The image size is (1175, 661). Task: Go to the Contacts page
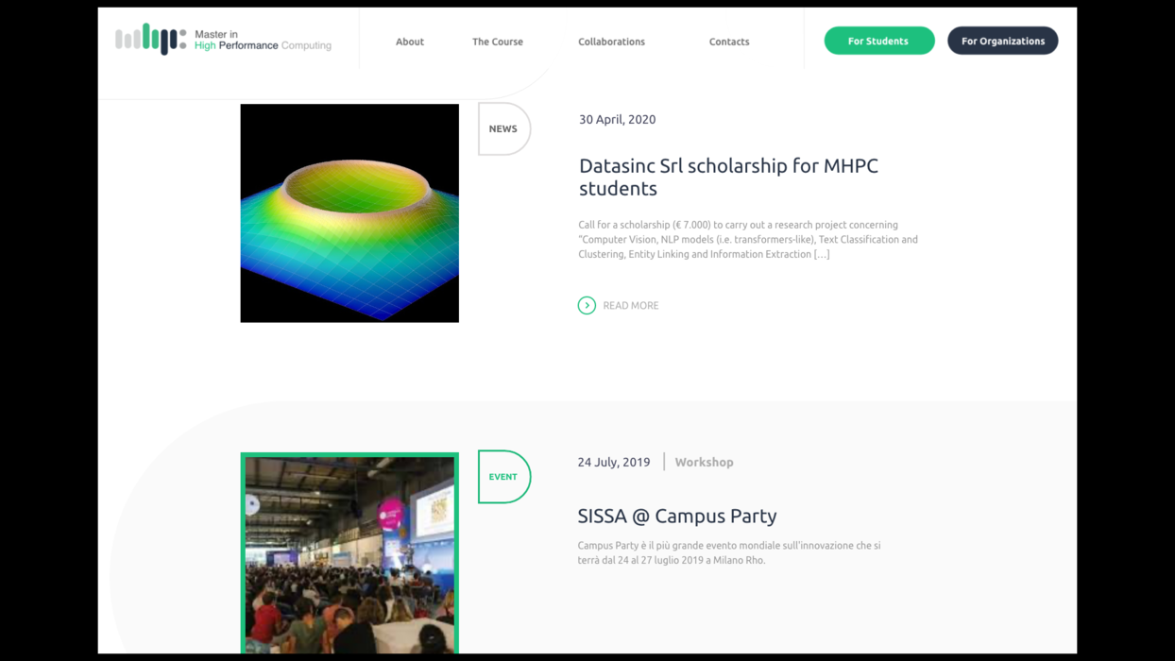729,42
